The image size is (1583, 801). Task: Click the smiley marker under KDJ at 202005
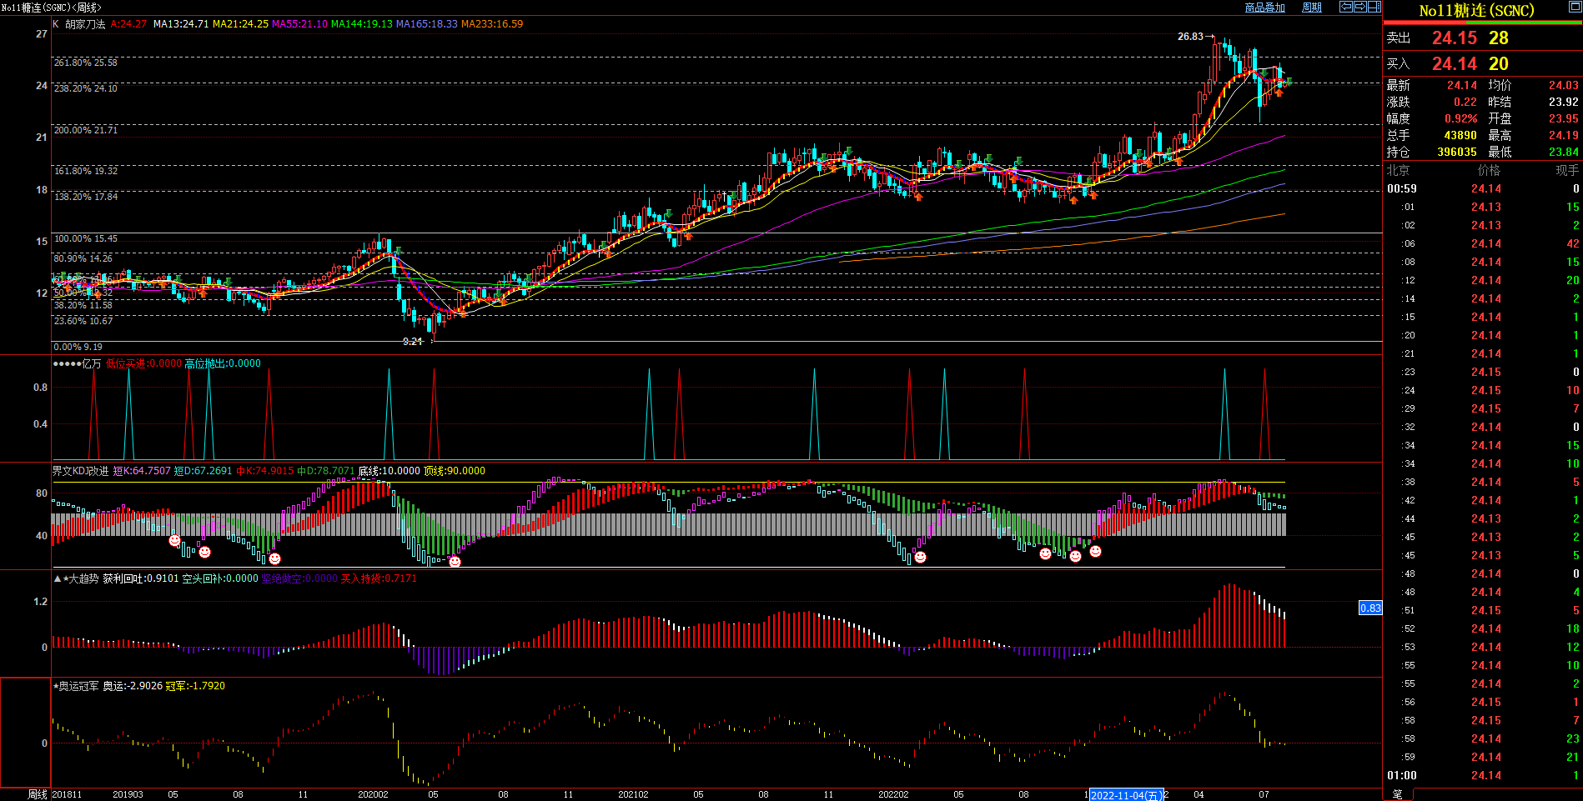pyautogui.click(x=455, y=562)
